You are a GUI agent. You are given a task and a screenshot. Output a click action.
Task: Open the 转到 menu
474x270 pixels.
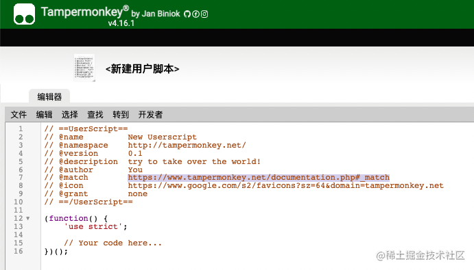[x=121, y=115]
